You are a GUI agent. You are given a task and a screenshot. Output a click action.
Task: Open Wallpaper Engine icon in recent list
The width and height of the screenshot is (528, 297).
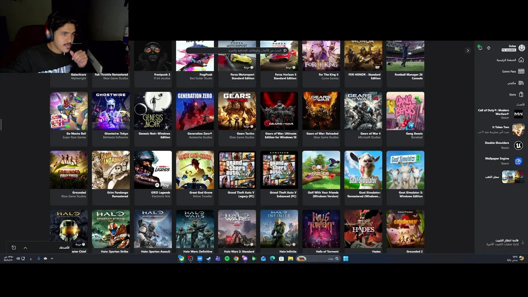[x=519, y=161]
